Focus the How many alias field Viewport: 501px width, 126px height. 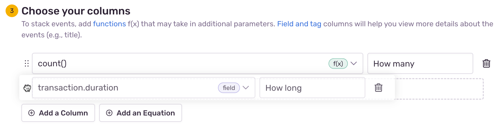pos(420,63)
